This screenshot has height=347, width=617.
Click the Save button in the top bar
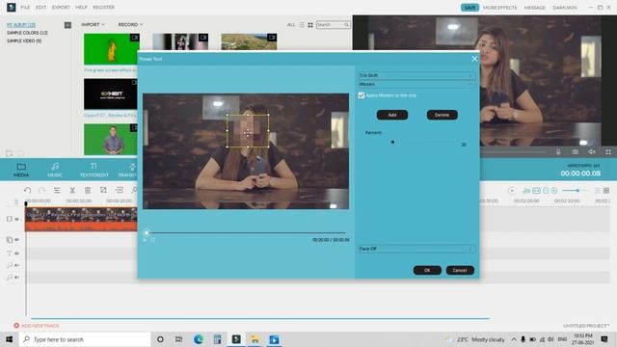point(469,8)
